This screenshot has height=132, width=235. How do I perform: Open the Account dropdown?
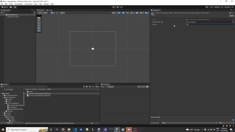coord(4,7)
